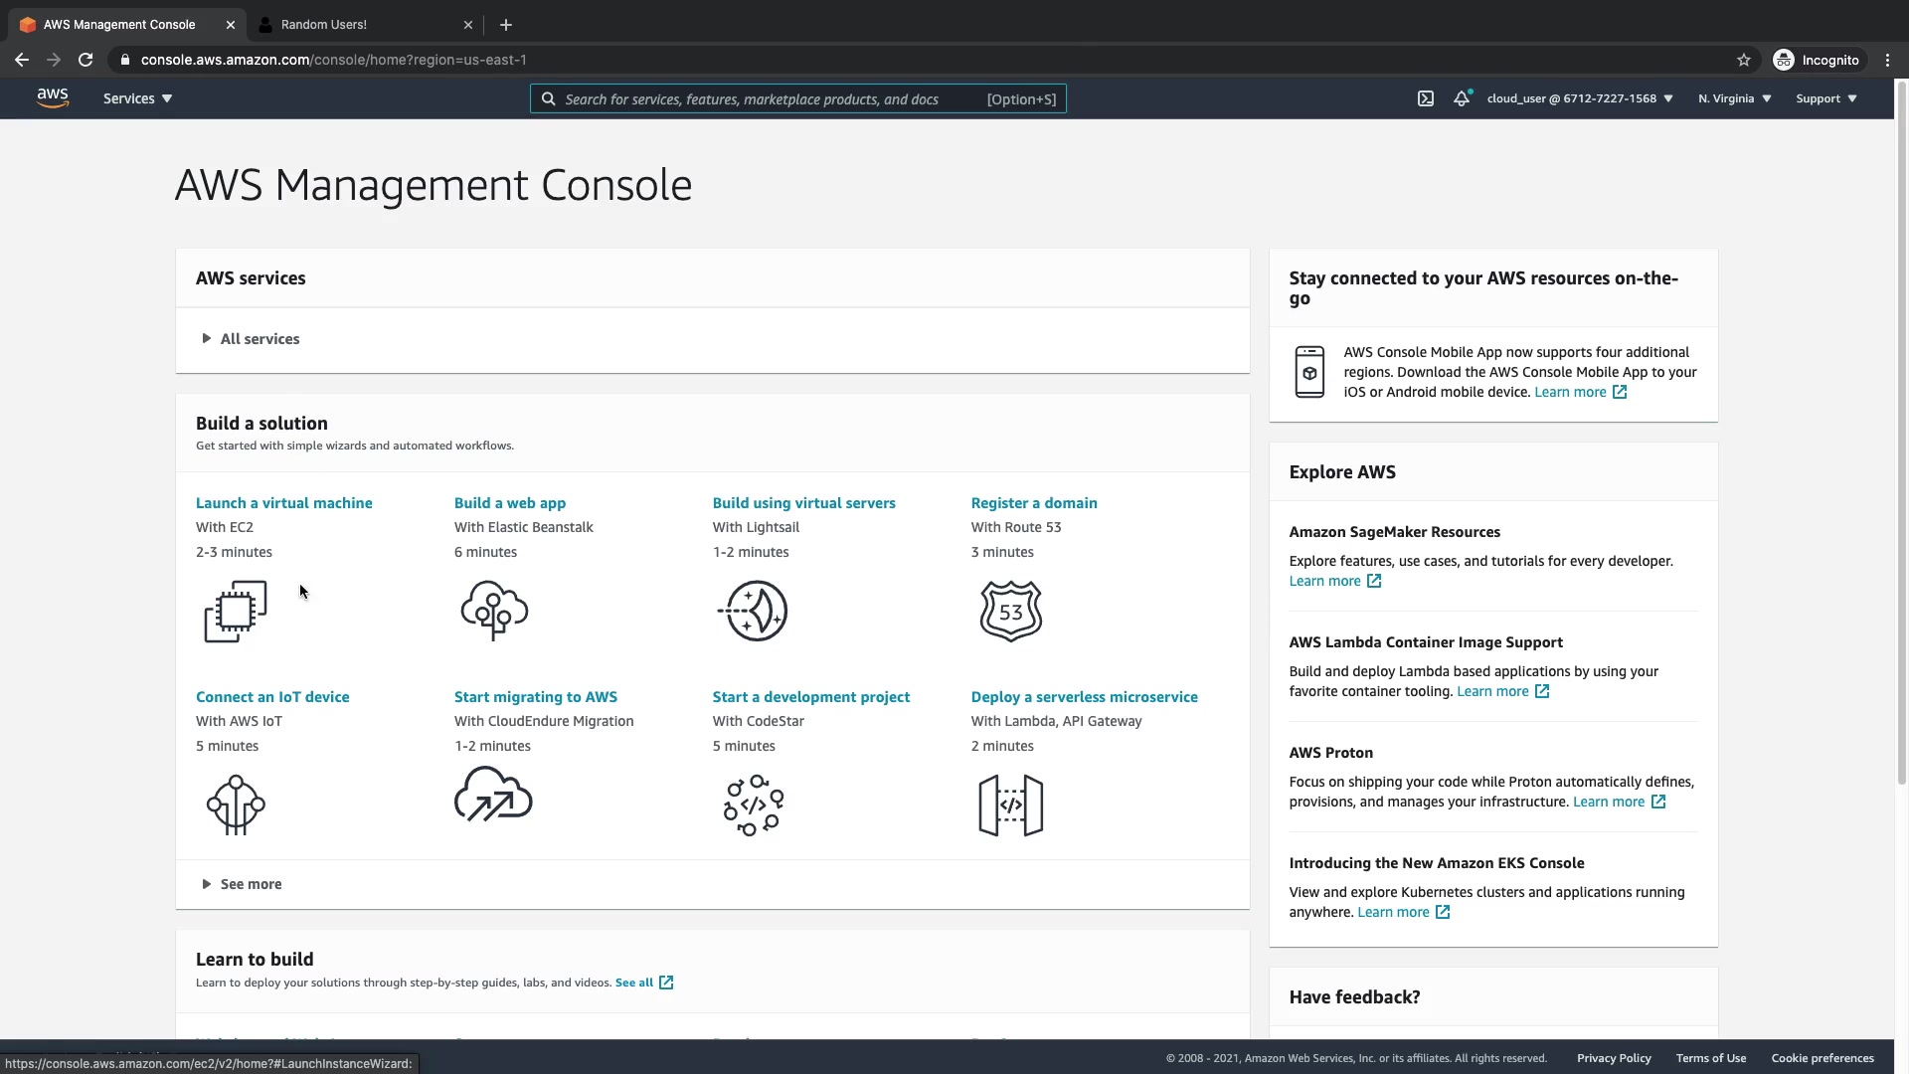The image size is (1909, 1074).
Task: Switch to the Random Users! tab
Action: (324, 24)
